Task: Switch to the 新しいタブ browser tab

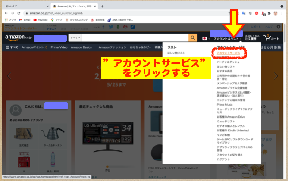Action: point(25,6)
